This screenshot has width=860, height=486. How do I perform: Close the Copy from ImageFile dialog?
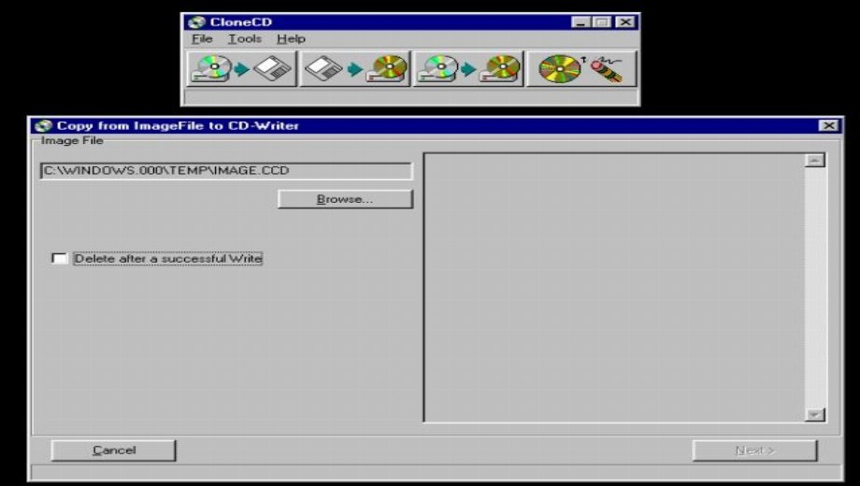click(x=829, y=125)
